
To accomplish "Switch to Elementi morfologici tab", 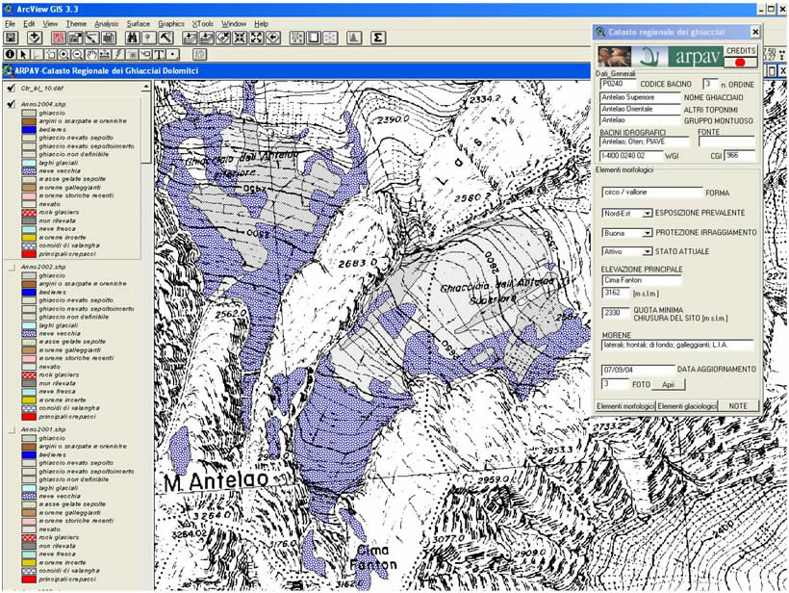I will [x=625, y=406].
